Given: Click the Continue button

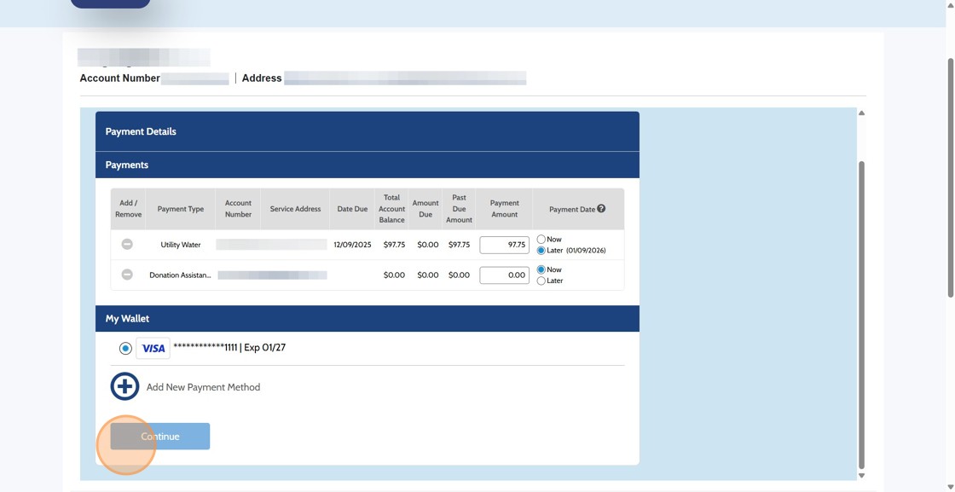Looking at the screenshot, I should click(159, 436).
